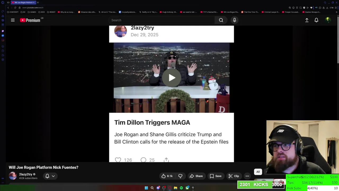
Task: Click the YouTube search field
Action: point(162,20)
